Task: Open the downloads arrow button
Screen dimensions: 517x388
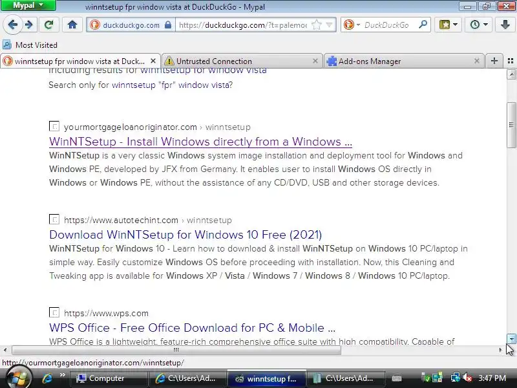Action: point(505,25)
